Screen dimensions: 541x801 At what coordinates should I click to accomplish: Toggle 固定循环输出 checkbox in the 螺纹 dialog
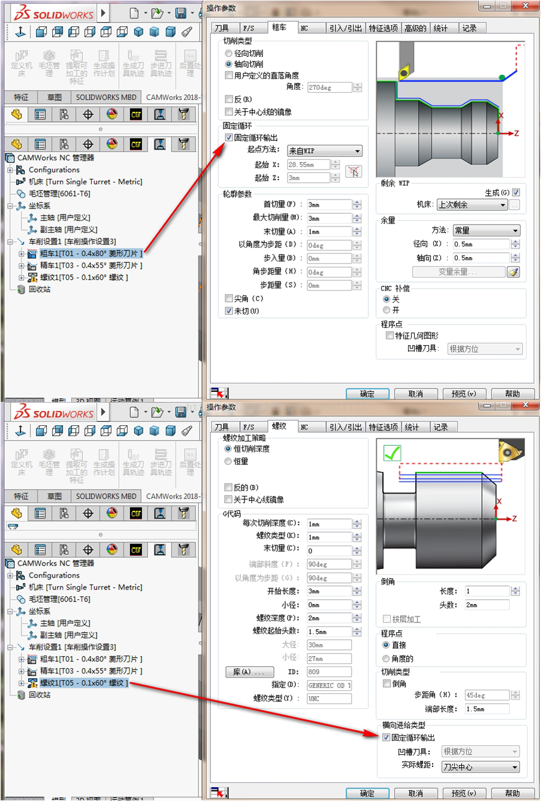point(386,737)
